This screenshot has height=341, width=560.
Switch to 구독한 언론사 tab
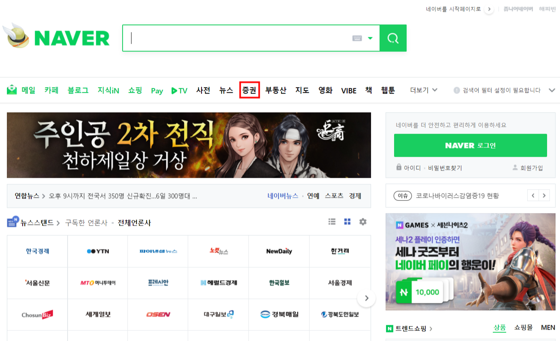86,223
